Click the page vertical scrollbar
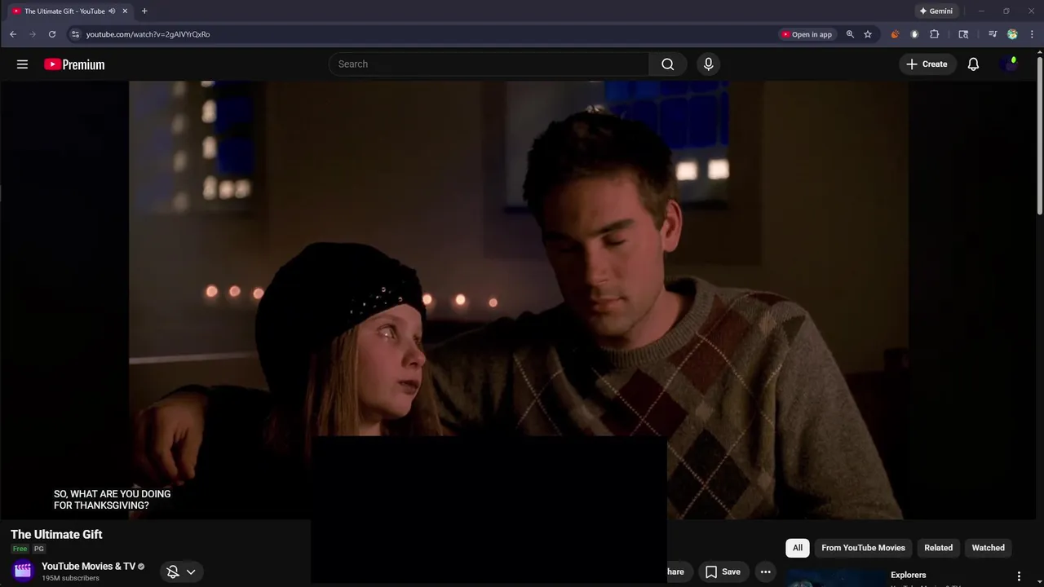The width and height of the screenshot is (1044, 587). (x=1040, y=135)
